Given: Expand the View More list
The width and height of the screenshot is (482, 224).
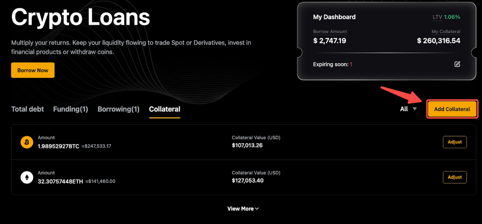Looking at the screenshot, I should [243, 209].
